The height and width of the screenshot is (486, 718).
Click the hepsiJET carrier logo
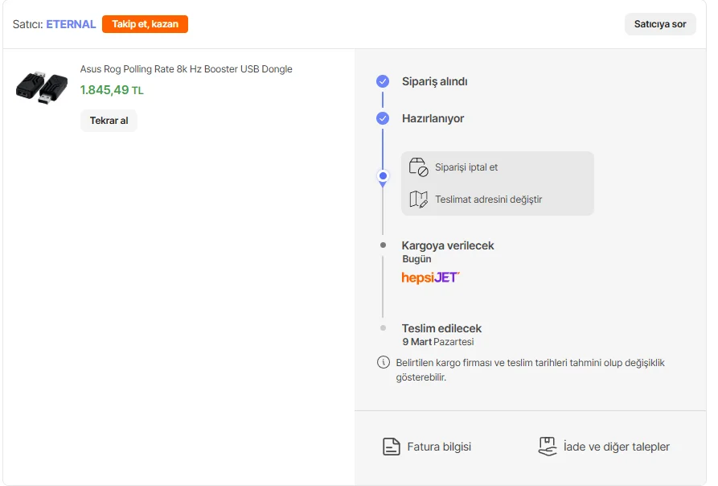(430, 278)
